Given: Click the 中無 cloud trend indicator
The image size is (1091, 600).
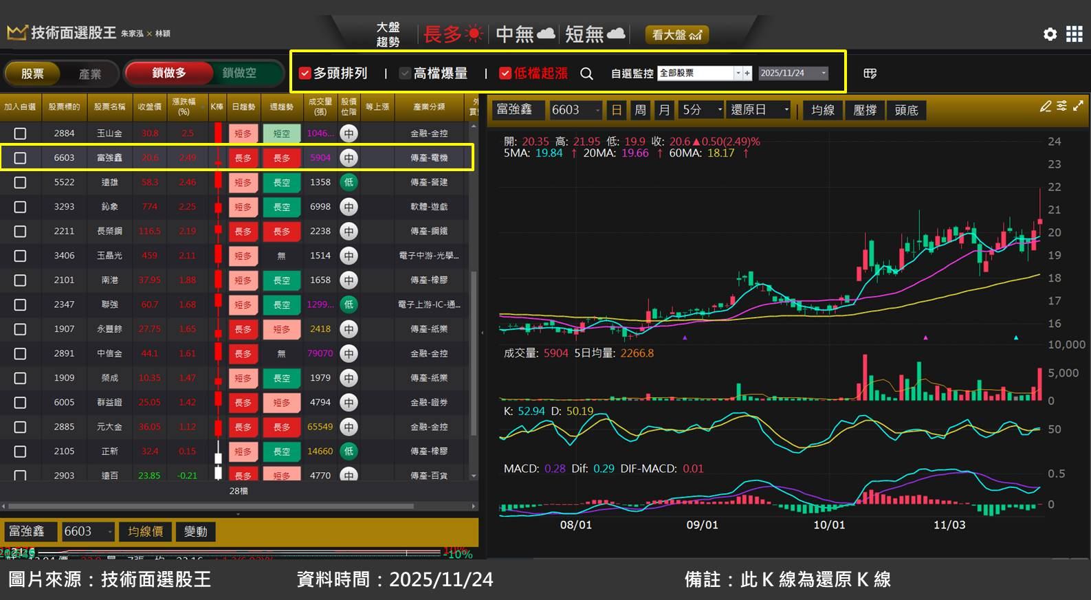Looking at the screenshot, I should tap(525, 34).
